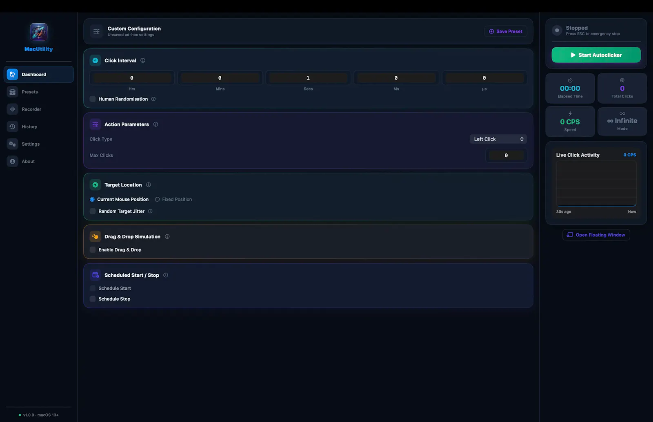The width and height of the screenshot is (653, 422).
Task: Enable Human Randomisation checkbox
Action: (x=93, y=99)
